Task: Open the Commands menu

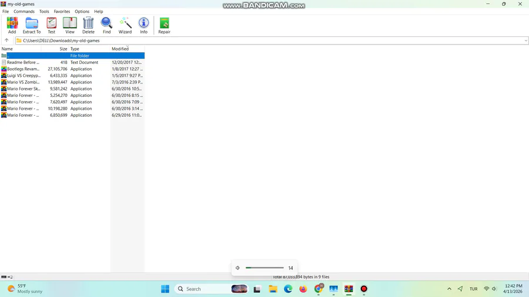Action: (24, 12)
